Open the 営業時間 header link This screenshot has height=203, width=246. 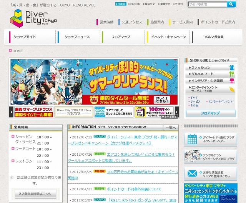[x=105, y=22]
